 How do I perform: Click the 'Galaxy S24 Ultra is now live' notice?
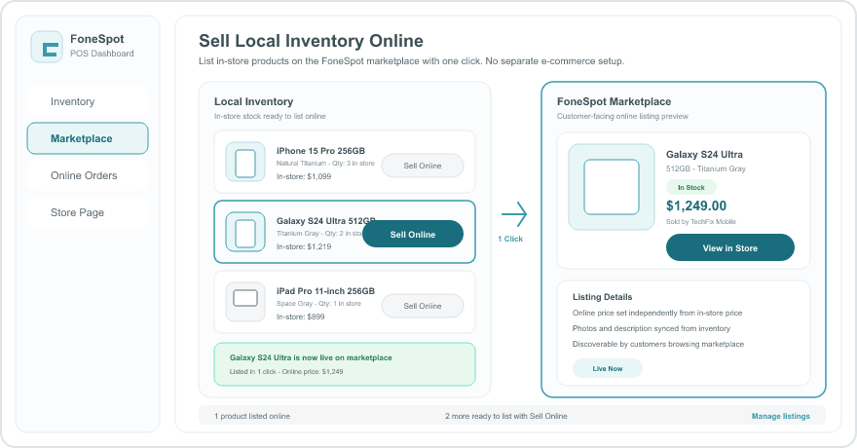[x=345, y=364]
